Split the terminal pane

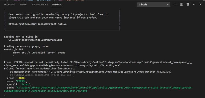point(181,4)
